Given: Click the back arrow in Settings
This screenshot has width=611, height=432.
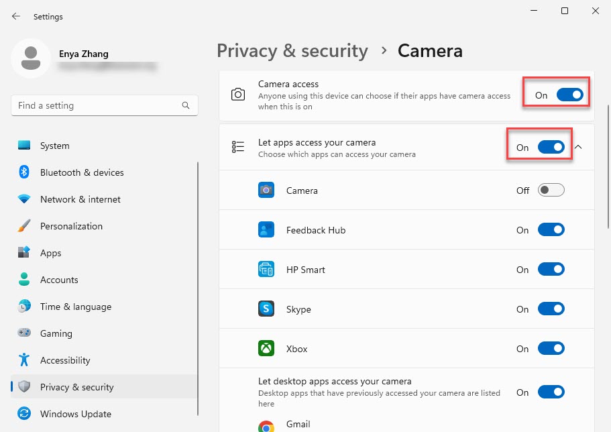Looking at the screenshot, I should click(16, 16).
